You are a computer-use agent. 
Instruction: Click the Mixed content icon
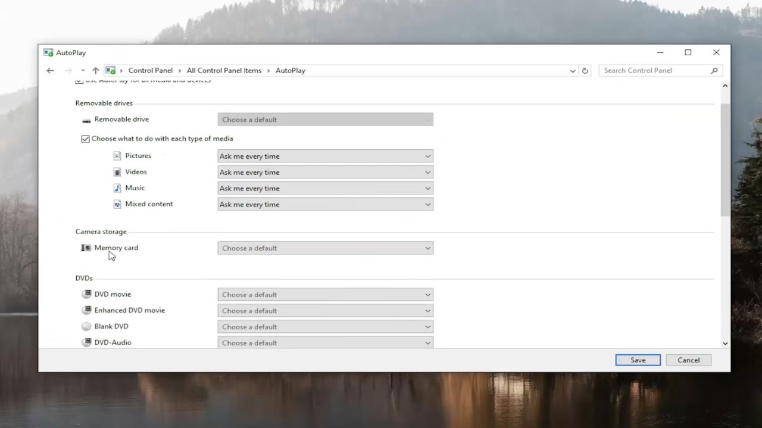tap(117, 204)
